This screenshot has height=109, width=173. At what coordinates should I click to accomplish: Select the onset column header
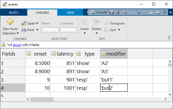pos(38,54)
